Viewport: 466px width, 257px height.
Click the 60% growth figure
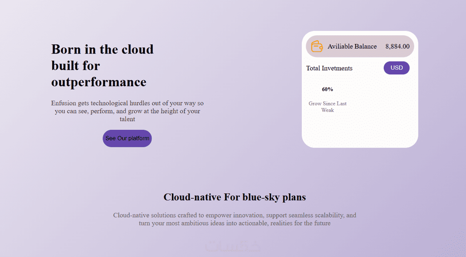coord(328,89)
